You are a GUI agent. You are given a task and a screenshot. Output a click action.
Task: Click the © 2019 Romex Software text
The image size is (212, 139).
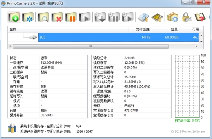click(x=188, y=132)
